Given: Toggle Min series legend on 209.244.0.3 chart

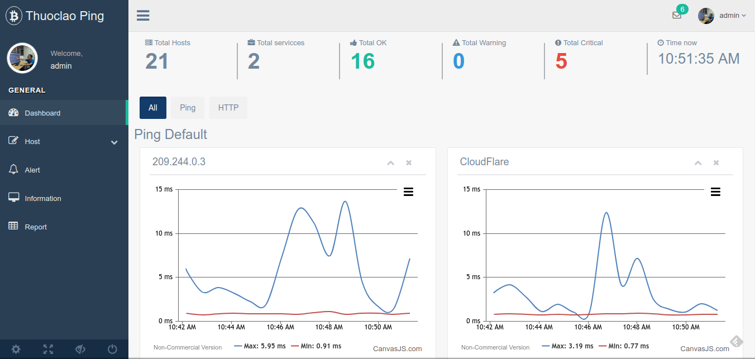Looking at the screenshot, I should (x=316, y=346).
